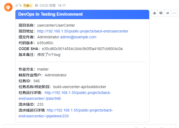Image resolution: width=179 pixels, height=128 pixels.
Task: Click the reply comment icon
Action: (x=161, y=13)
